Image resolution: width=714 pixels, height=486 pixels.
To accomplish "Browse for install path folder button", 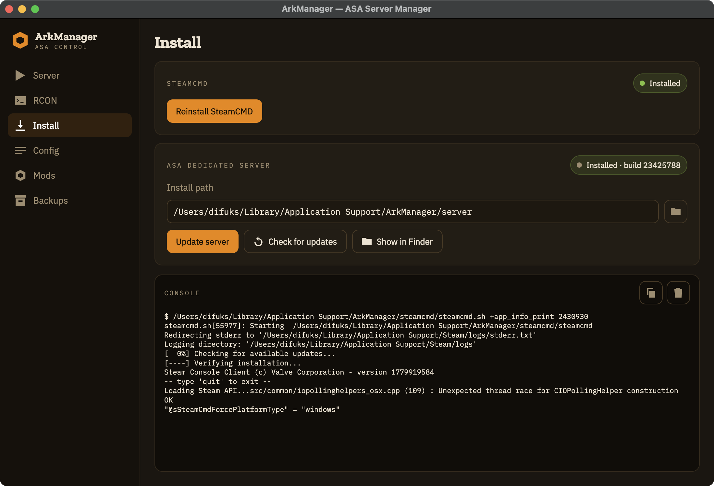I will pos(675,211).
